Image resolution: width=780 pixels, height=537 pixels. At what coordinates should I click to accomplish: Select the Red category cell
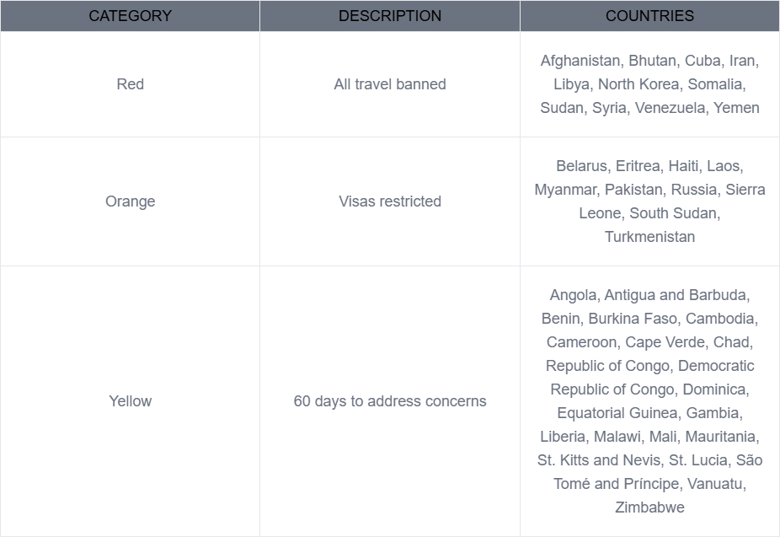click(x=130, y=84)
